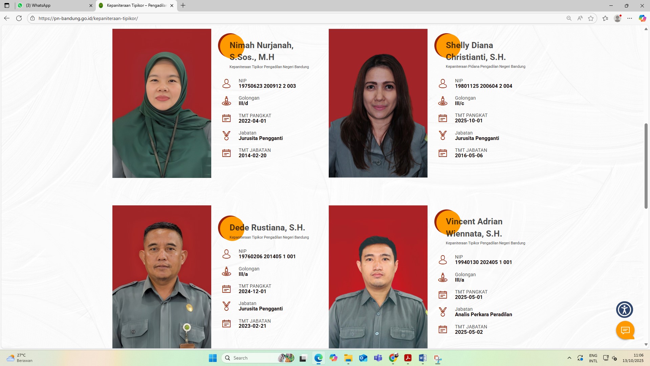Toggle the add-to-favorites star
Screen dimensions: 650x366
pos(591,18)
